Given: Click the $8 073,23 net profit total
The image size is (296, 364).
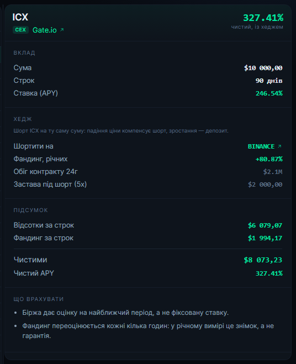Looking at the screenshot, I should (x=263, y=260).
